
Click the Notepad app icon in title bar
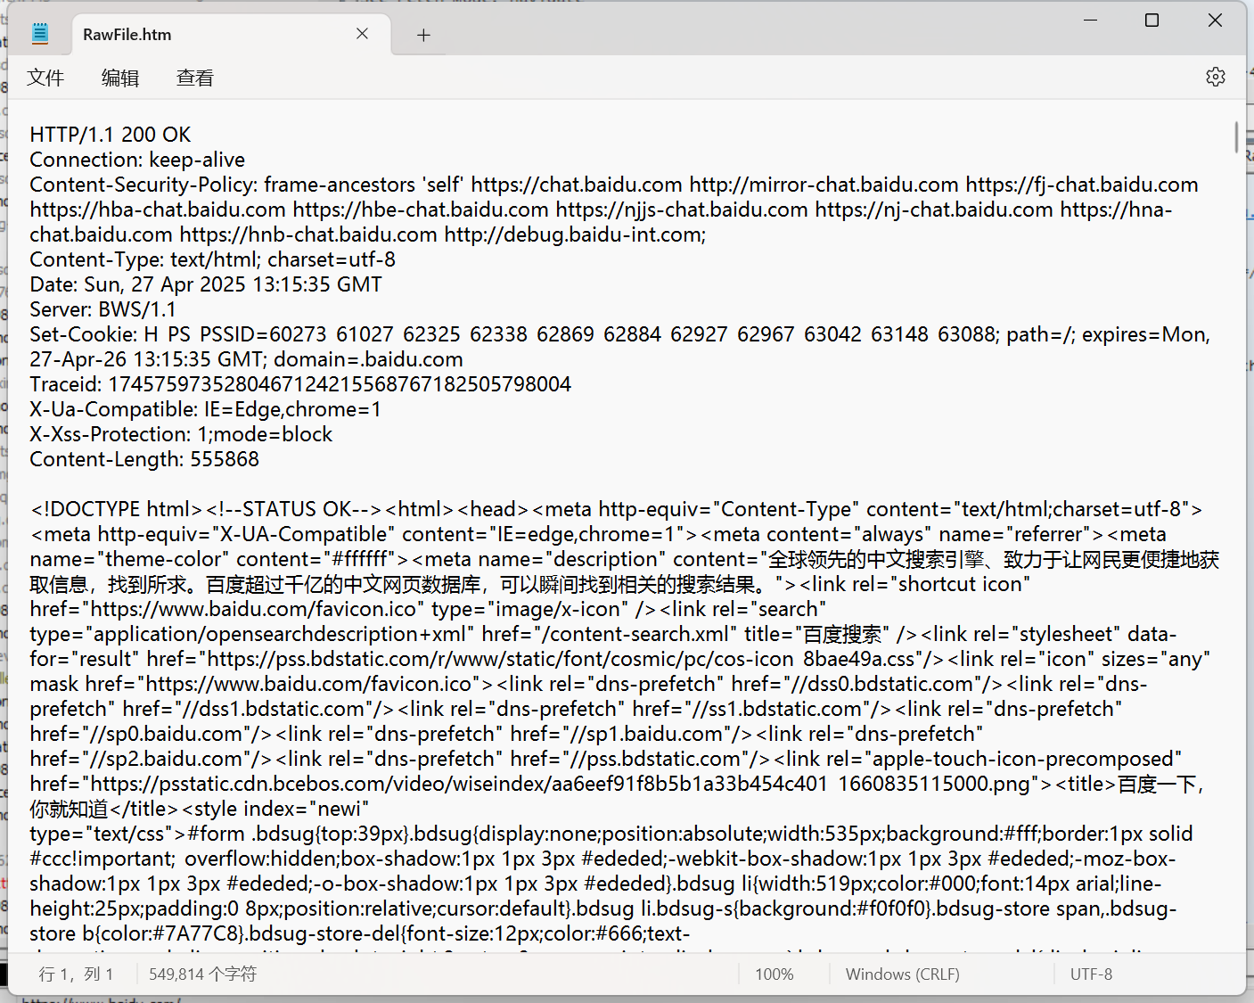[40, 34]
